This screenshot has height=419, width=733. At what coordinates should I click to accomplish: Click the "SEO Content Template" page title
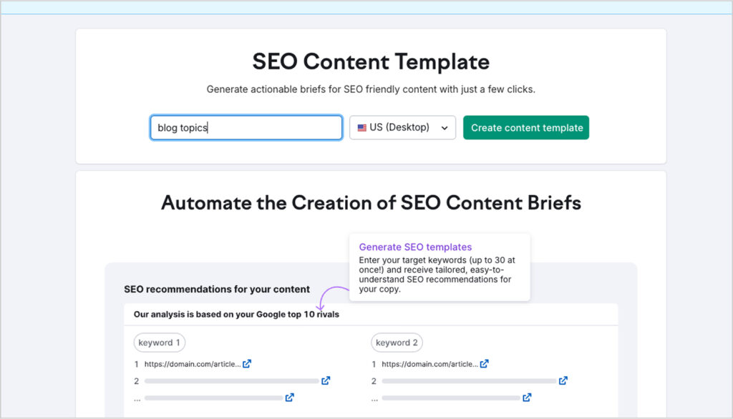point(371,61)
